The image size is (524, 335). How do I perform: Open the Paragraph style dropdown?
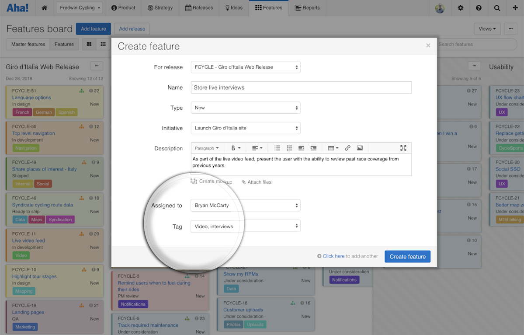(207, 148)
